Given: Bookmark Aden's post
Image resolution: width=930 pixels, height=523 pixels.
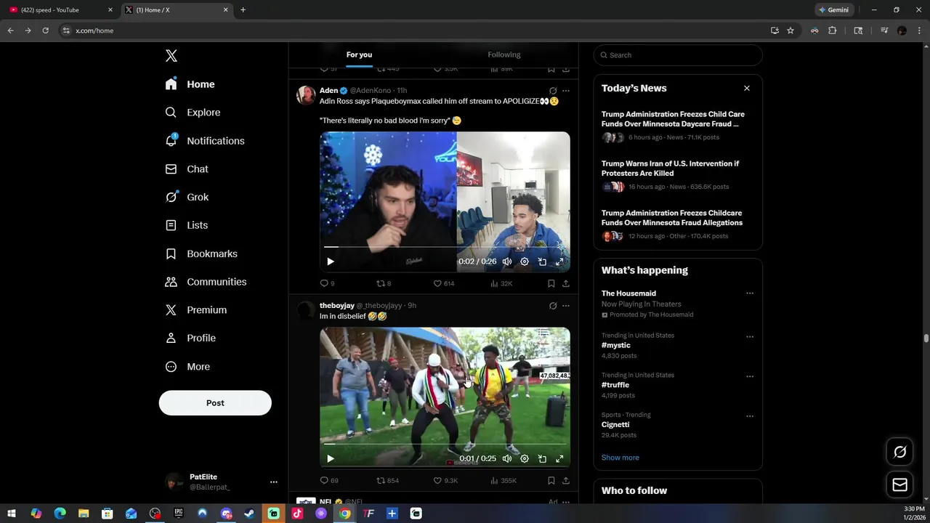Looking at the screenshot, I should 551,283.
